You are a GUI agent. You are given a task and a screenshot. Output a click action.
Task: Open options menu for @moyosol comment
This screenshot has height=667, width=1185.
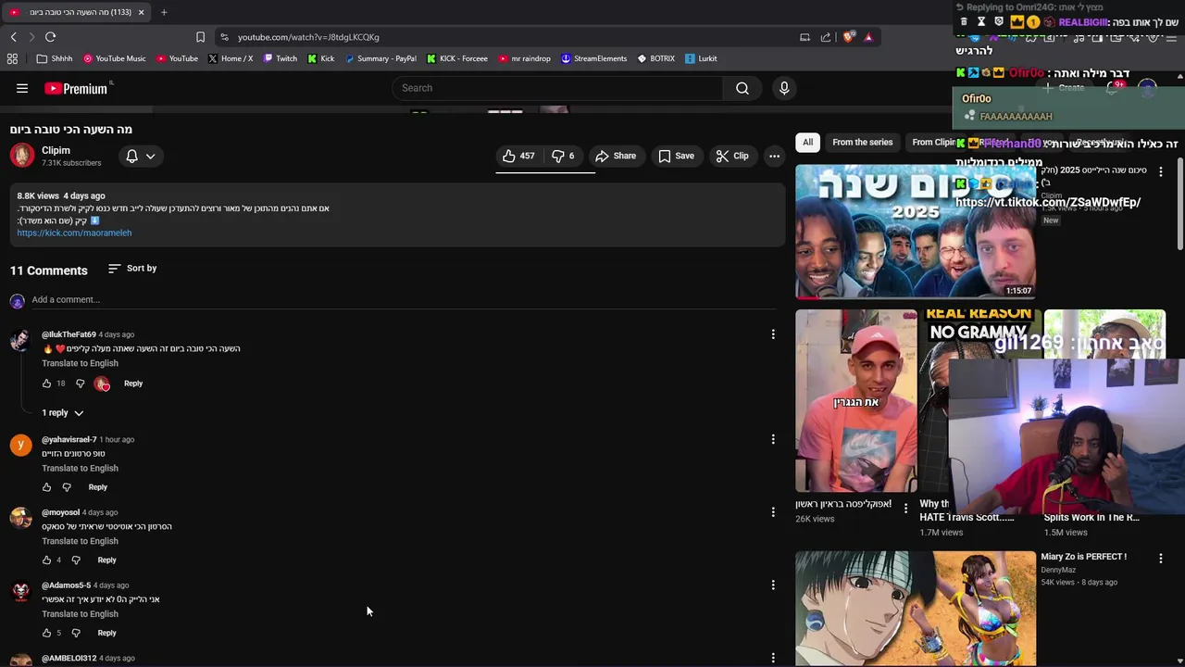pos(773,511)
